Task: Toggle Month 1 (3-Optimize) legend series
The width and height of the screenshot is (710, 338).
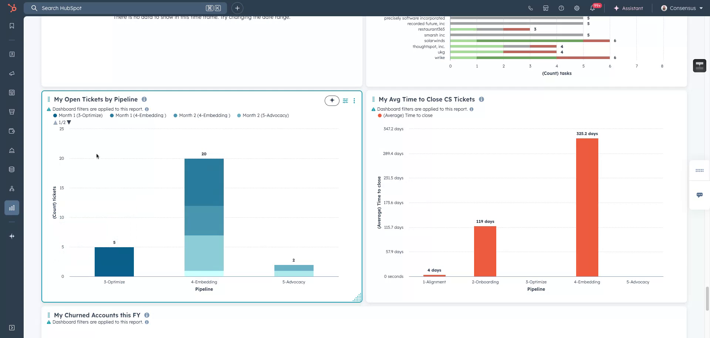Action: pos(80,115)
